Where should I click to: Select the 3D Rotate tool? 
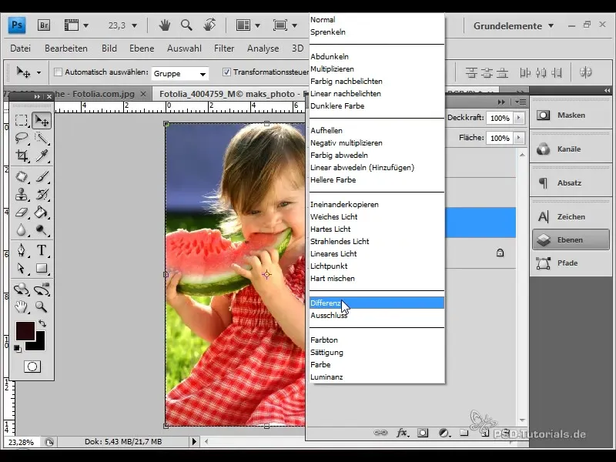pyautogui.click(x=22, y=290)
